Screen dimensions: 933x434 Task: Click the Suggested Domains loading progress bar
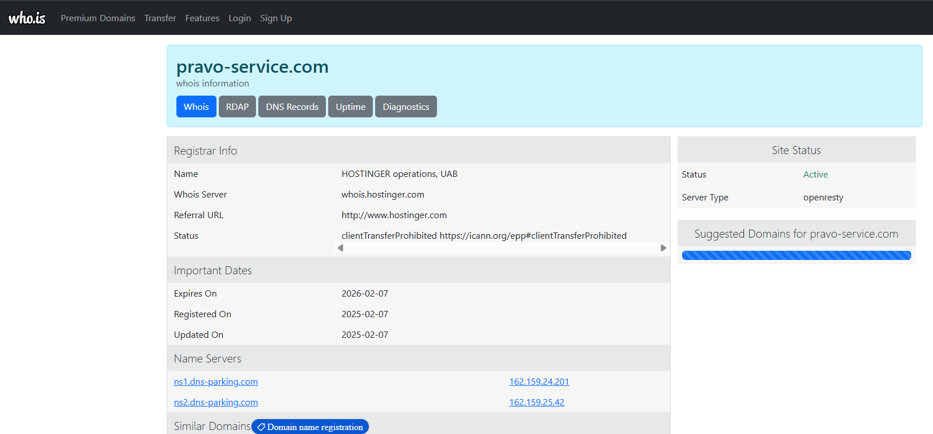click(796, 255)
